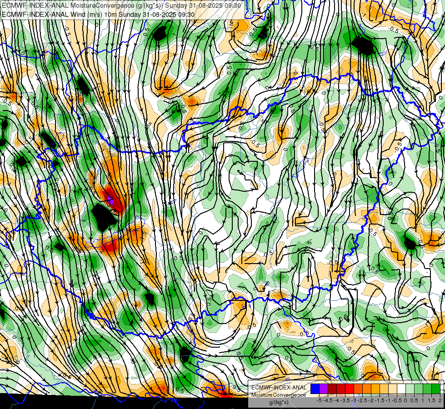Image resolution: width=445 pixels, height=409 pixels.
Task: Click the MoistureConvergence header line dated 31-08-2025
Action: (x=121, y=5)
